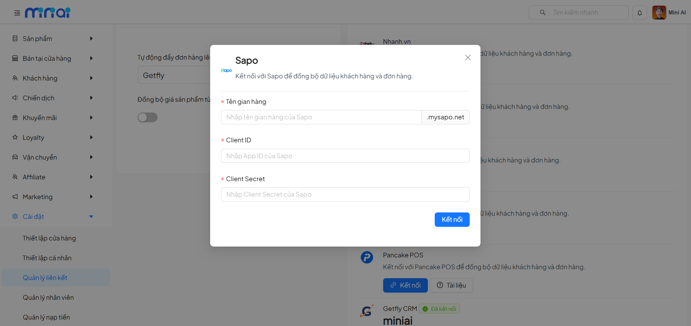Screen dimensions: 691x326
Task: Click the Vận chuyển shipping icon
Action: [15, 157]
